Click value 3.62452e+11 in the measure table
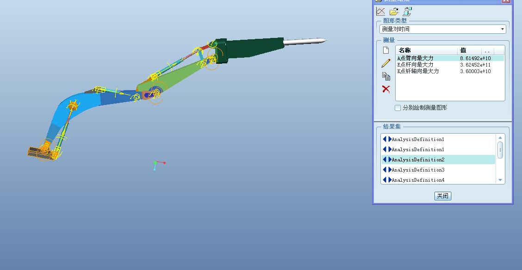This screenshot has height=270, width=522. pos(475,65)
